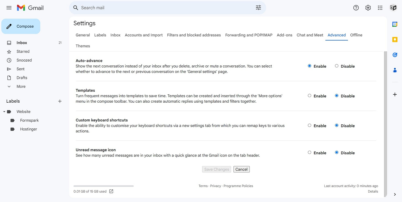The image size is (402, 202).
Task: Open the Google apps grid
Action: pos(380,8)
